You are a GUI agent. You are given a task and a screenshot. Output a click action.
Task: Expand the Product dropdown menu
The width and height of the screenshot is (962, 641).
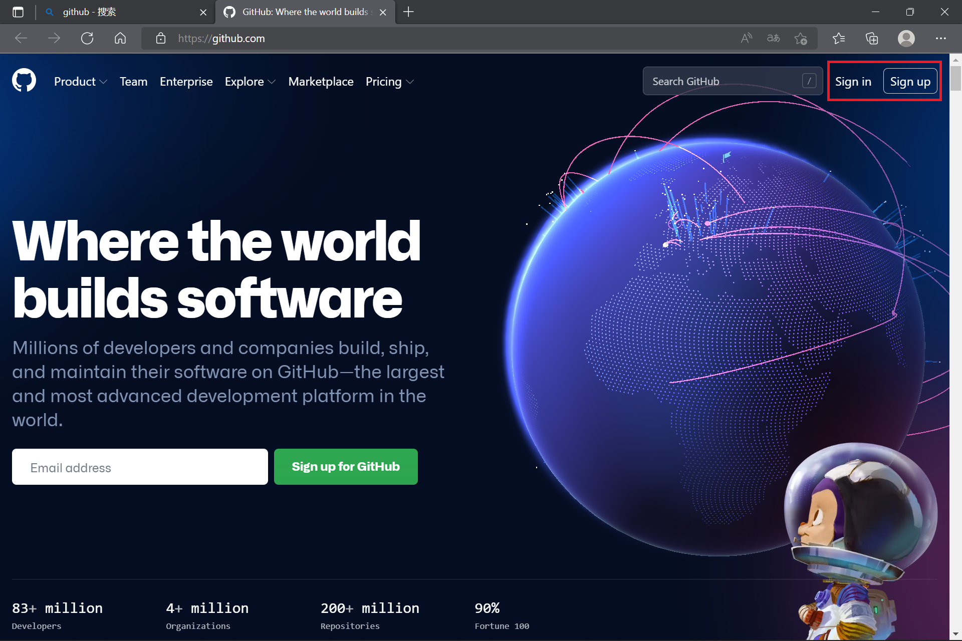click(x=80, y=82)
